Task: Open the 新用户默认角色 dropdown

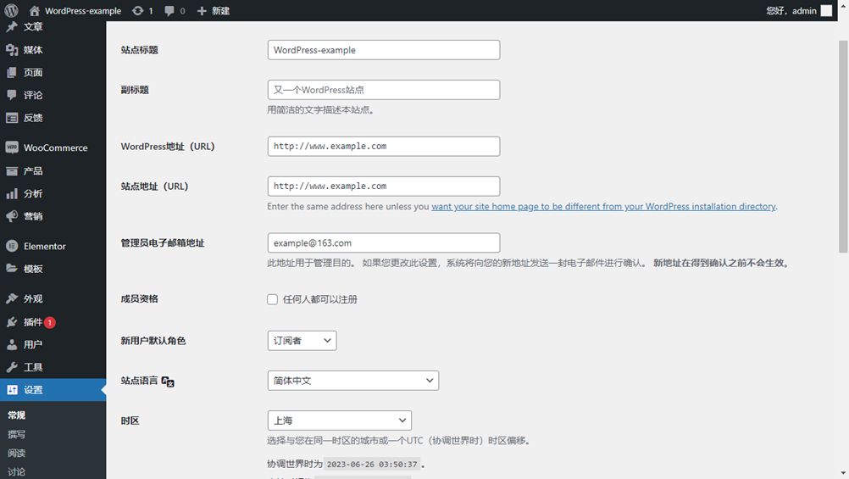Action: (x=302, y=340)
